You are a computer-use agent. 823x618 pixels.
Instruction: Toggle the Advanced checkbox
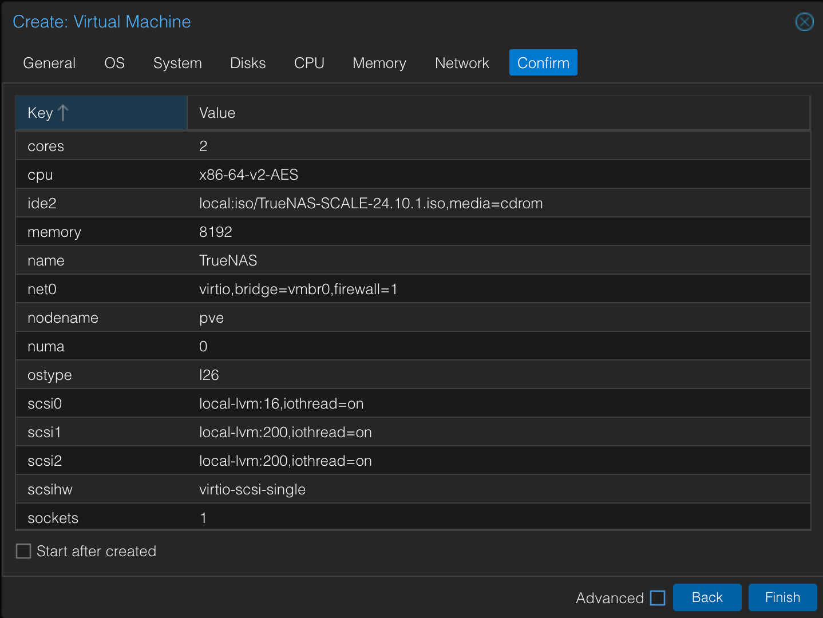pyautogui.click(x=658, y=598)
